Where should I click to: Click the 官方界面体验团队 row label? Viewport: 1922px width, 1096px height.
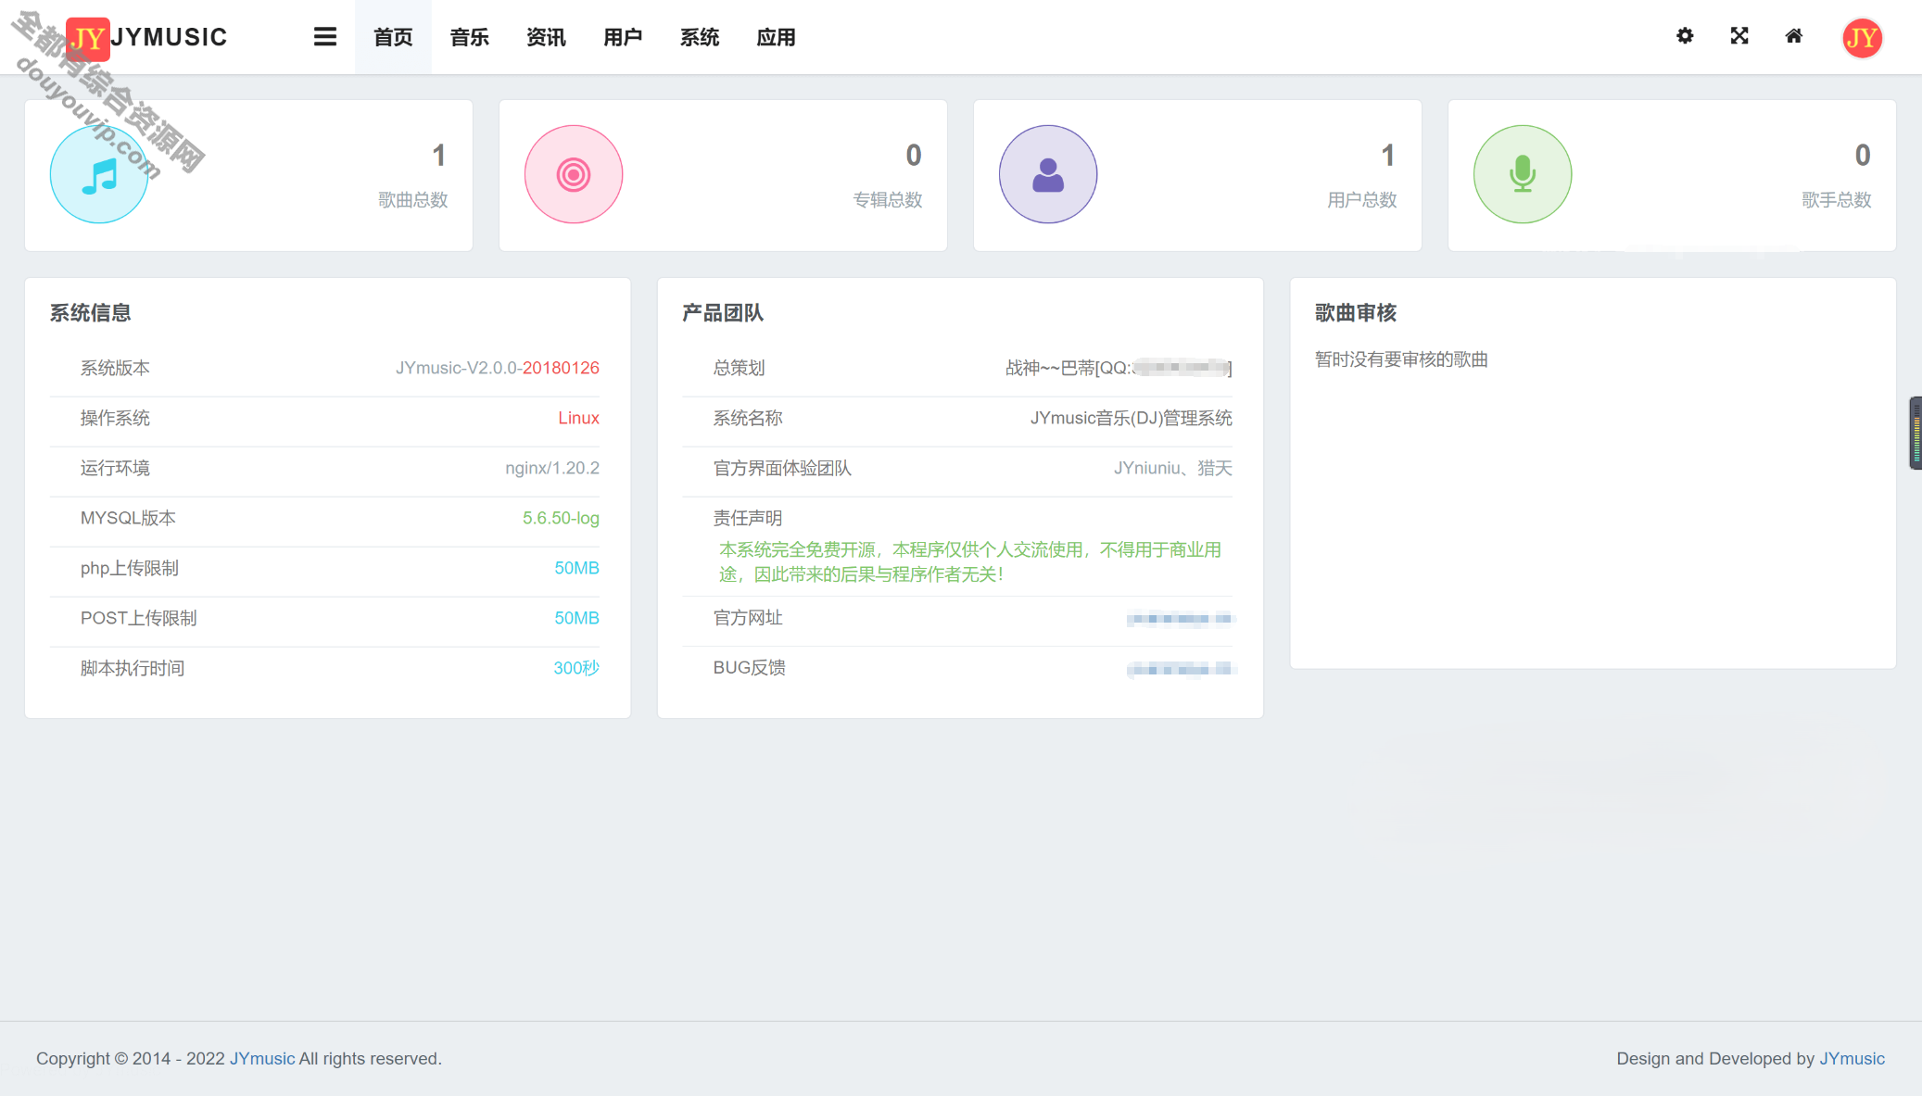pyautogui.click(x=782, y=468)
